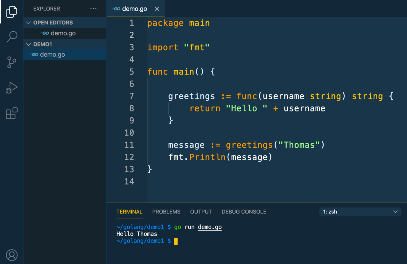Click 'message' variable on line 11
407x264 pixels.
(186, 145)
